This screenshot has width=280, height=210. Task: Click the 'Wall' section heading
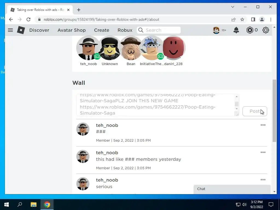click(78, 83)
